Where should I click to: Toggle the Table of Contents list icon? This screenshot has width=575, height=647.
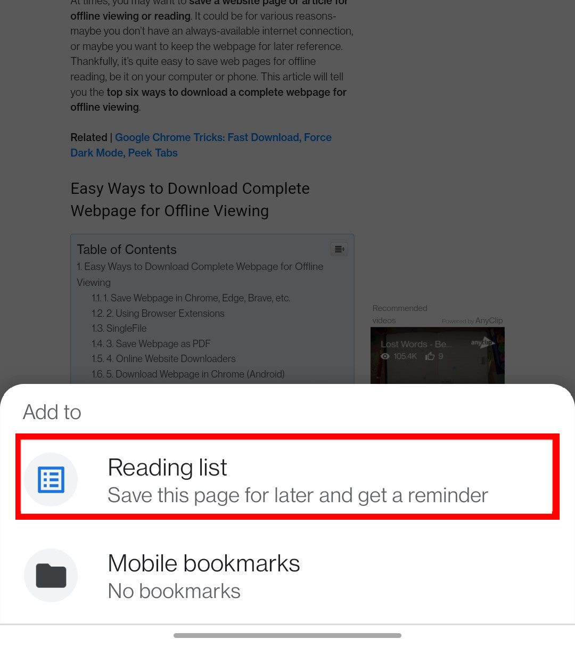pyautogui.click(x=339, y=249)
